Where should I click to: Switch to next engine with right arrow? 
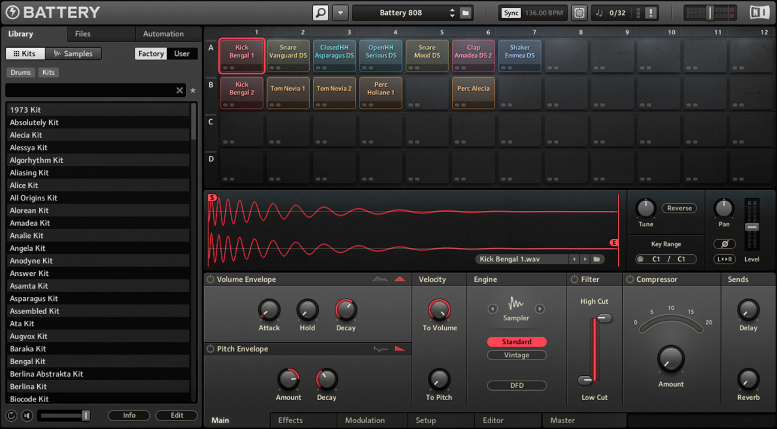point(539,309)
